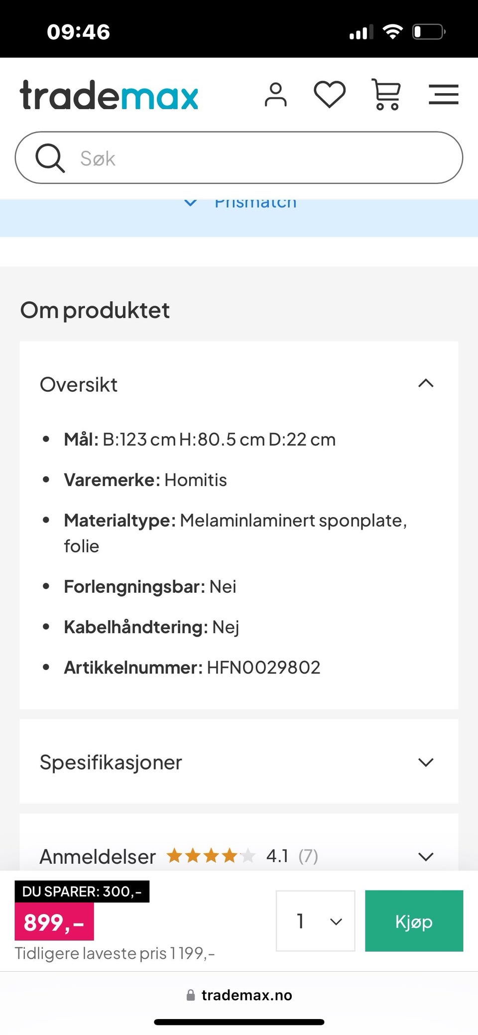Open the shopping cart
The image size is (478, 1035).
tap(386, 94)
